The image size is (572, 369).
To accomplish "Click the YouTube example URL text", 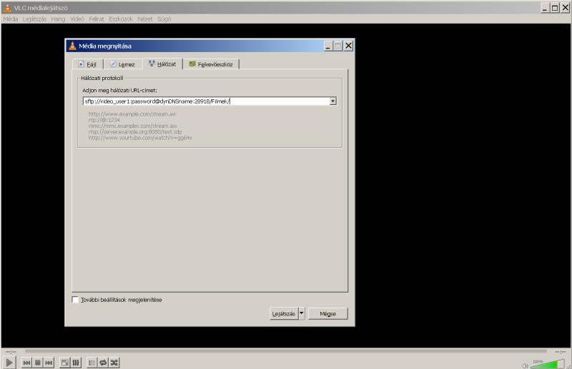I will click(140, 138).
